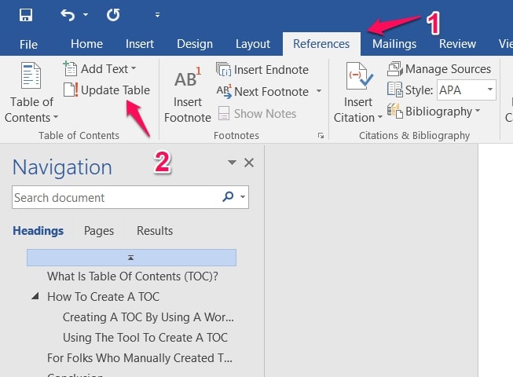
Task: Go to Using The Tool To Create heading
Action: click(145, 338)
